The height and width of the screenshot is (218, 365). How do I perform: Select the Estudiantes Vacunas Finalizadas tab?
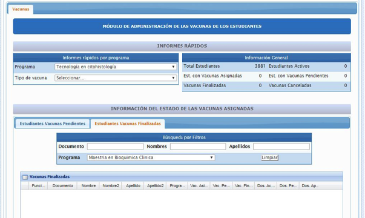click(x=128, y=124)
